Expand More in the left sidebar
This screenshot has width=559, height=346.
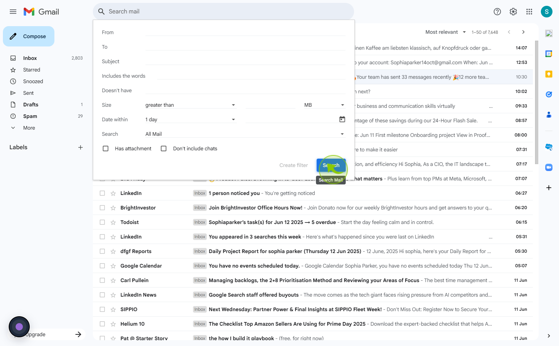pos(29,128)
